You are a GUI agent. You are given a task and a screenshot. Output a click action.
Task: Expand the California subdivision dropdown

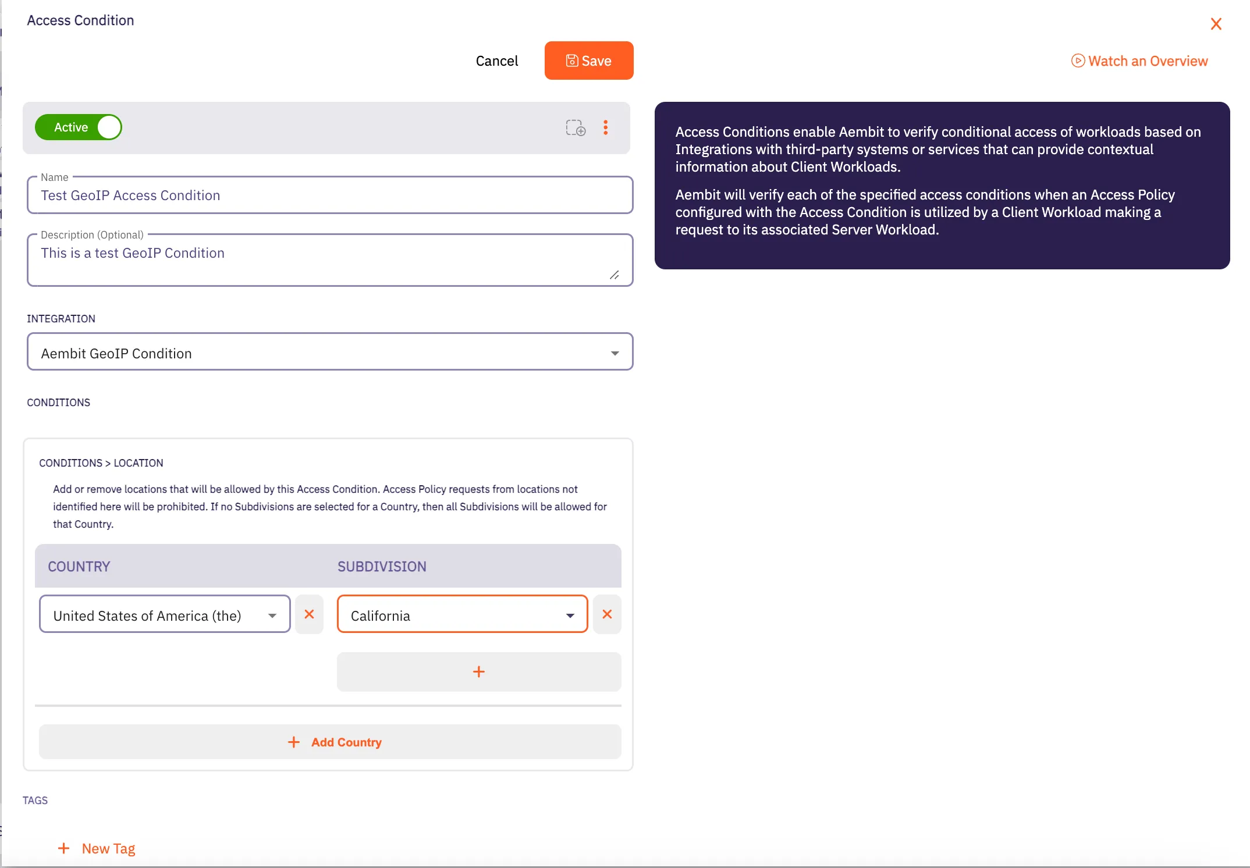pyautogui.click(x=462, y=615)
